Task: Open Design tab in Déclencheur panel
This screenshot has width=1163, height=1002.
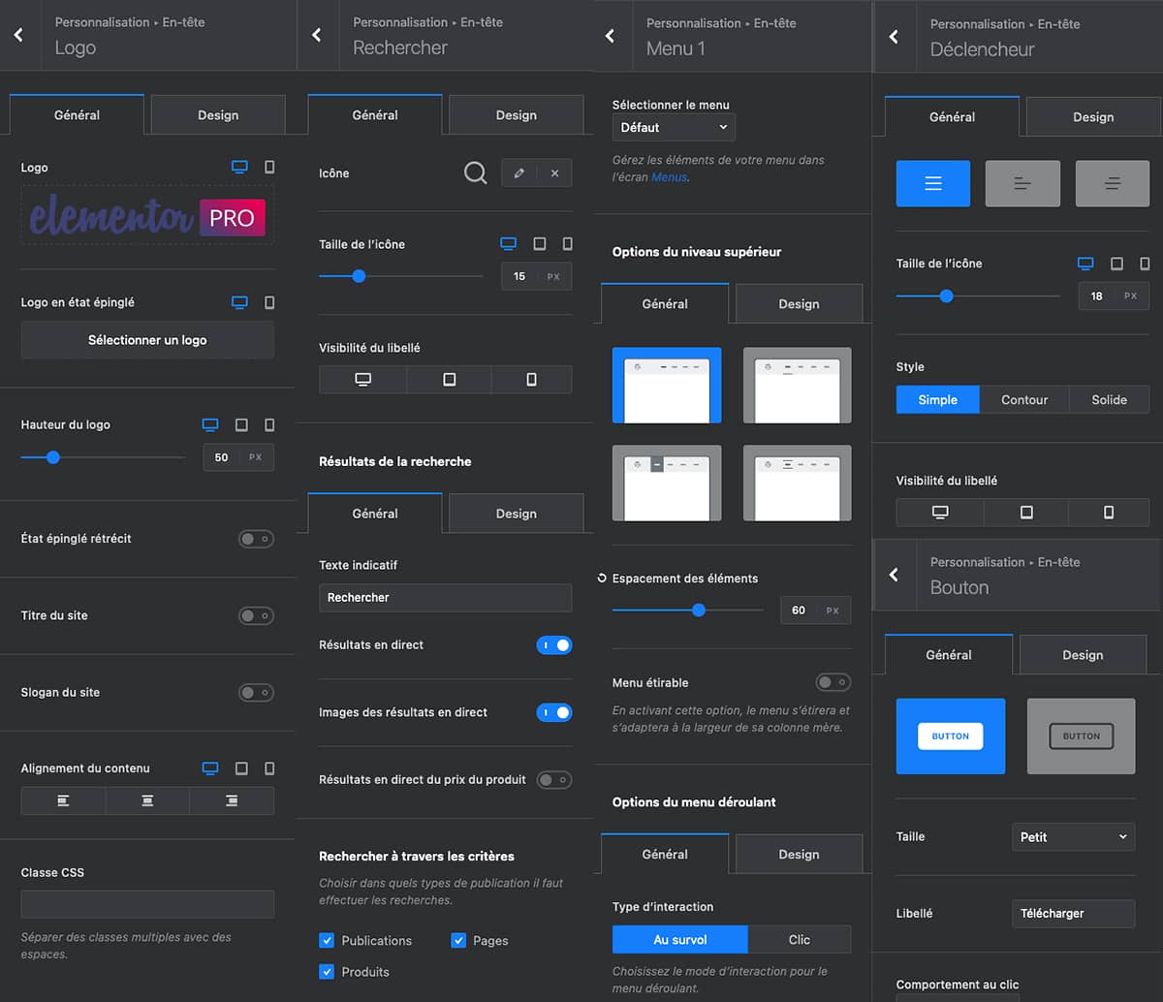Action: pyautogui.click(x=1093, y=117)
